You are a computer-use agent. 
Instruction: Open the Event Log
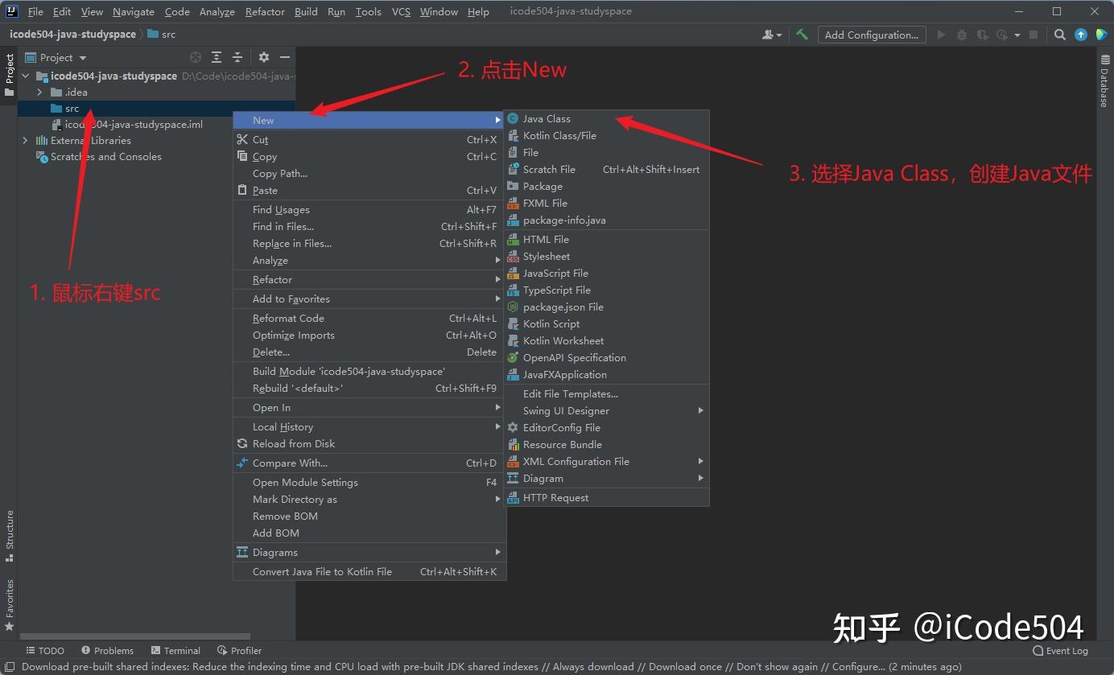pos(1060,650)
